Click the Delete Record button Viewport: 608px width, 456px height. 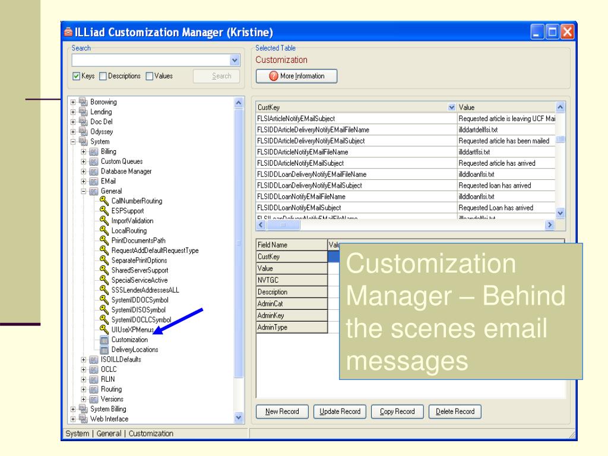tap(455, 411)
